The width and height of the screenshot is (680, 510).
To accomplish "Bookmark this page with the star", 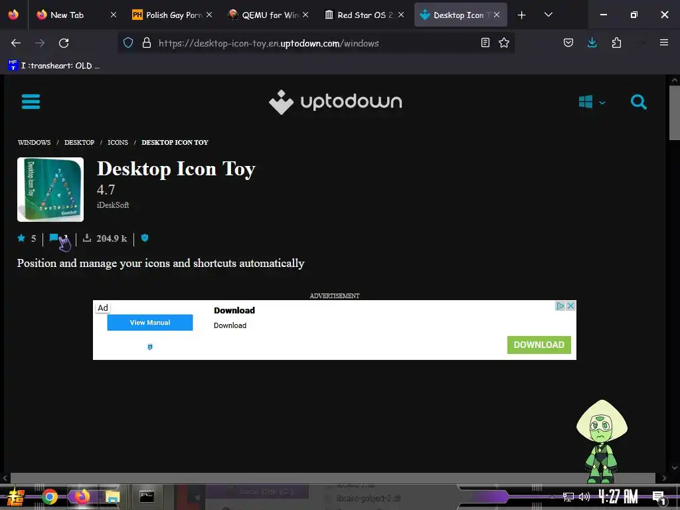I will point(504,42).
